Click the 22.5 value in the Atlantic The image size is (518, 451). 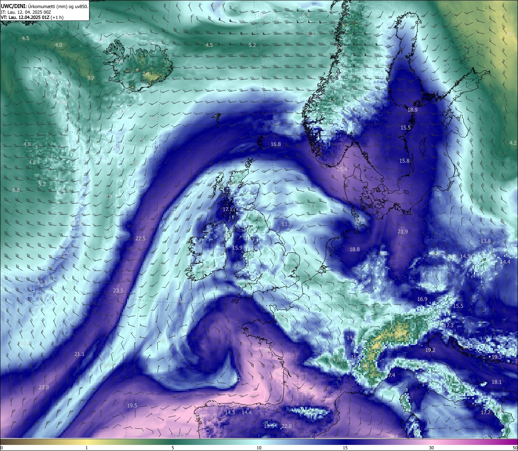point(140,238)
